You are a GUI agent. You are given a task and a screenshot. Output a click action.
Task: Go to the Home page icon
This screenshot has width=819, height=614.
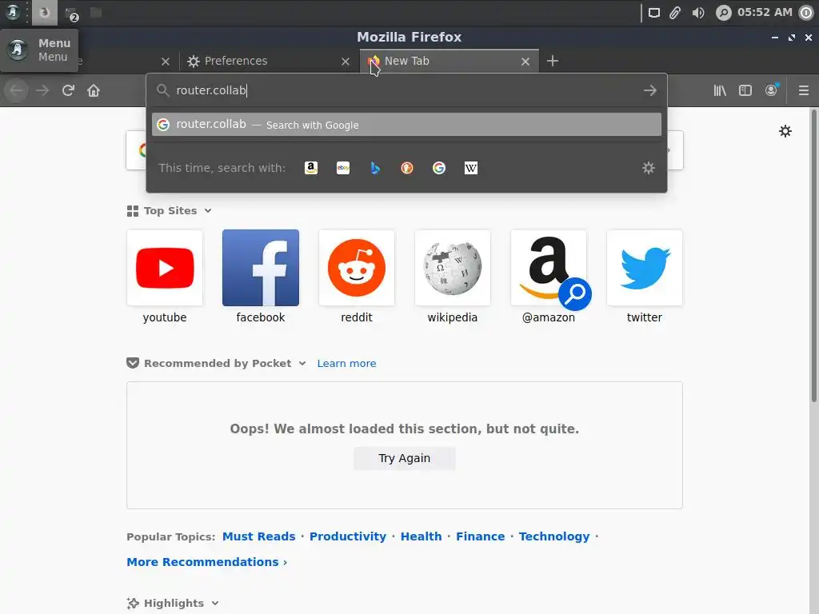point(94,90)
